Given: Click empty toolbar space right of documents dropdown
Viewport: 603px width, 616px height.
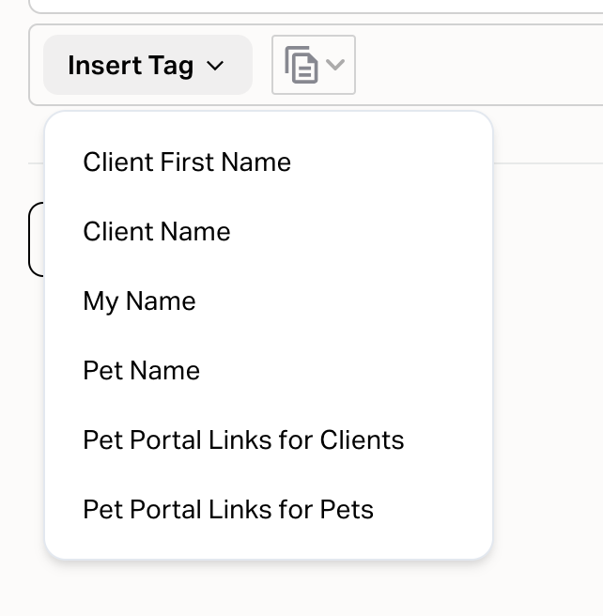Looking at the screenshot, I should tap(470, 66).
